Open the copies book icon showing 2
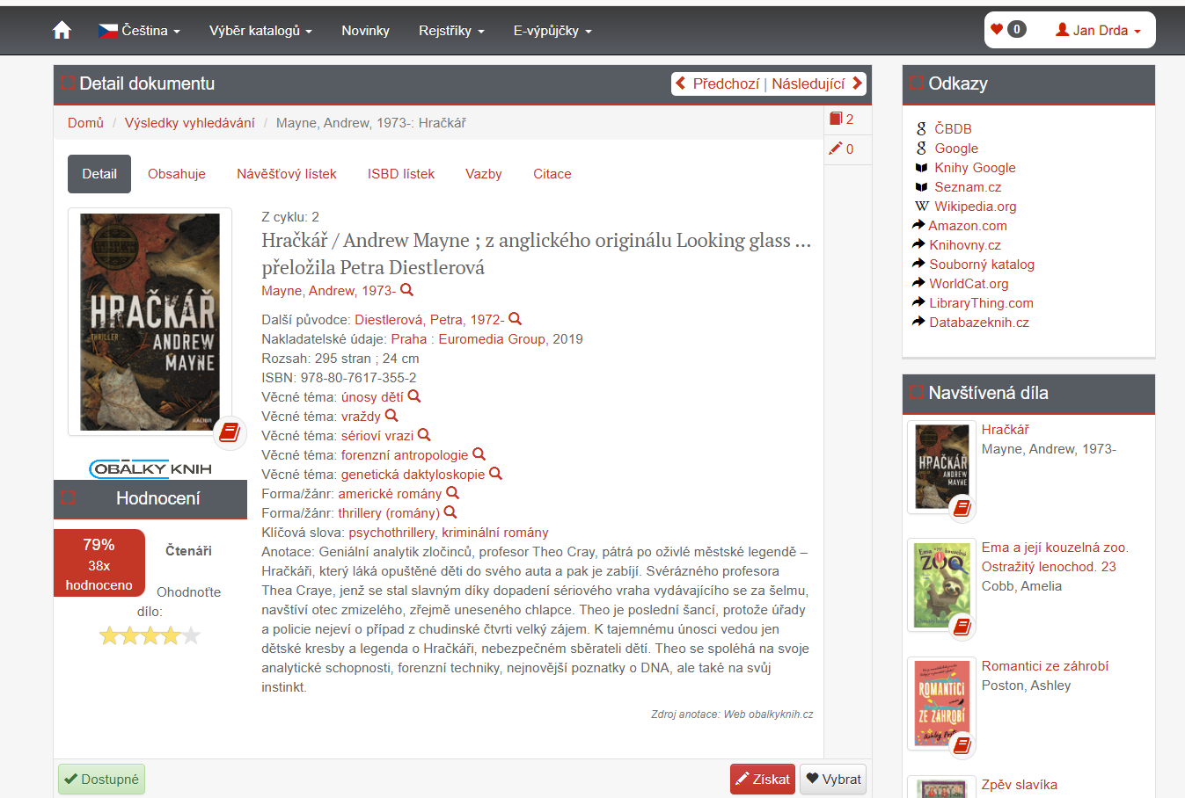 pos(842,119)
